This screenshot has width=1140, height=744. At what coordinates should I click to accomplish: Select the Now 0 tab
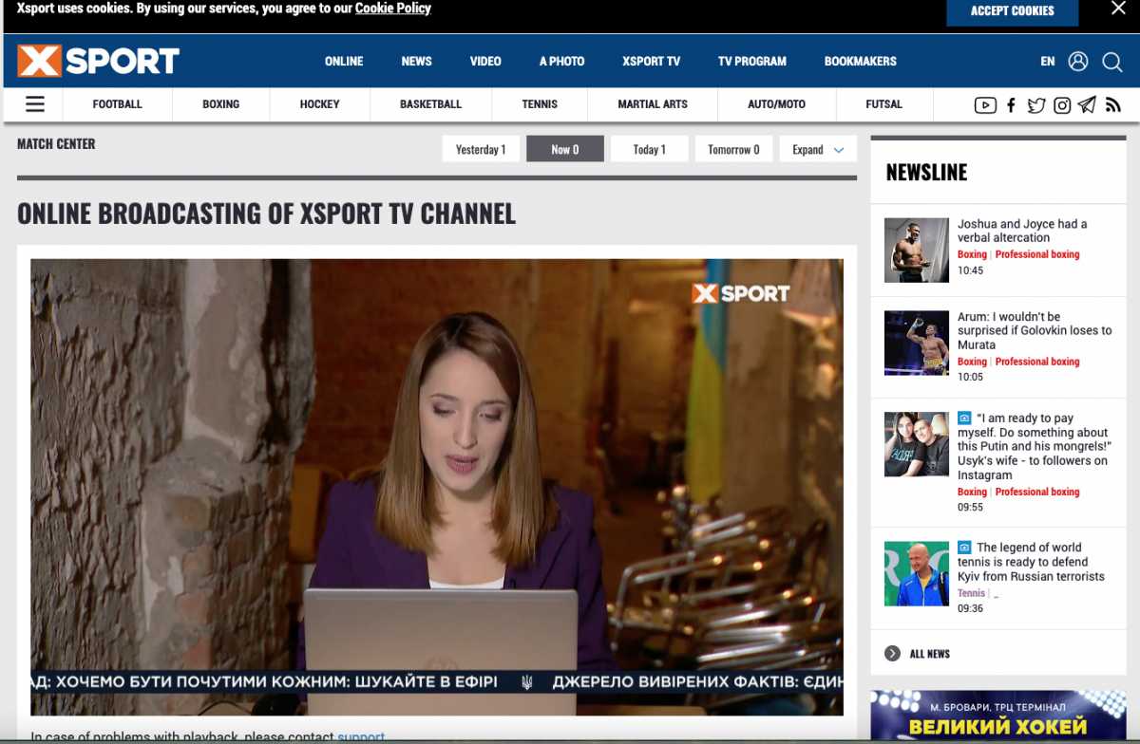tap(565, 149)
